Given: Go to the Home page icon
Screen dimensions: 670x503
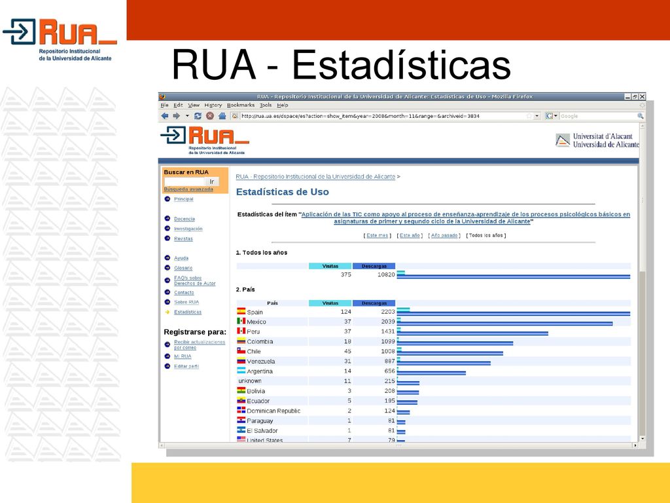Looking at the screenshot, I should pyautogui.click(x=222, y=116).
